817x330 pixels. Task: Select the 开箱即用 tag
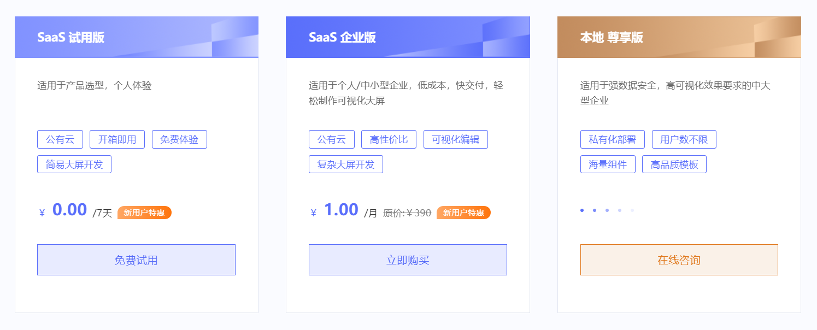117,139
